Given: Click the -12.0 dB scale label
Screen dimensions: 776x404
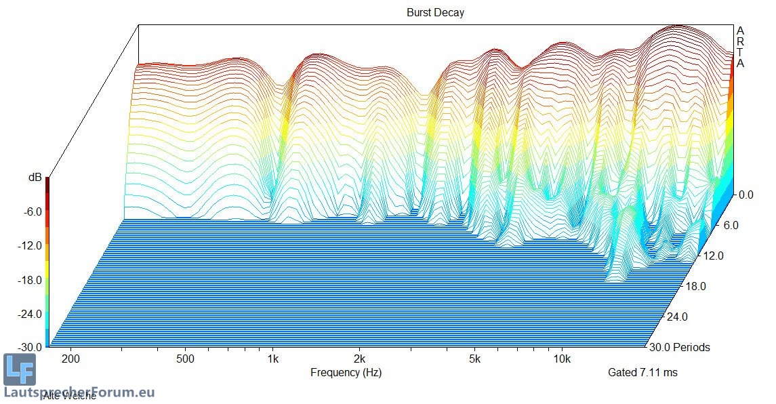Looking at the screenshot, I should click(x=28, y=245).
